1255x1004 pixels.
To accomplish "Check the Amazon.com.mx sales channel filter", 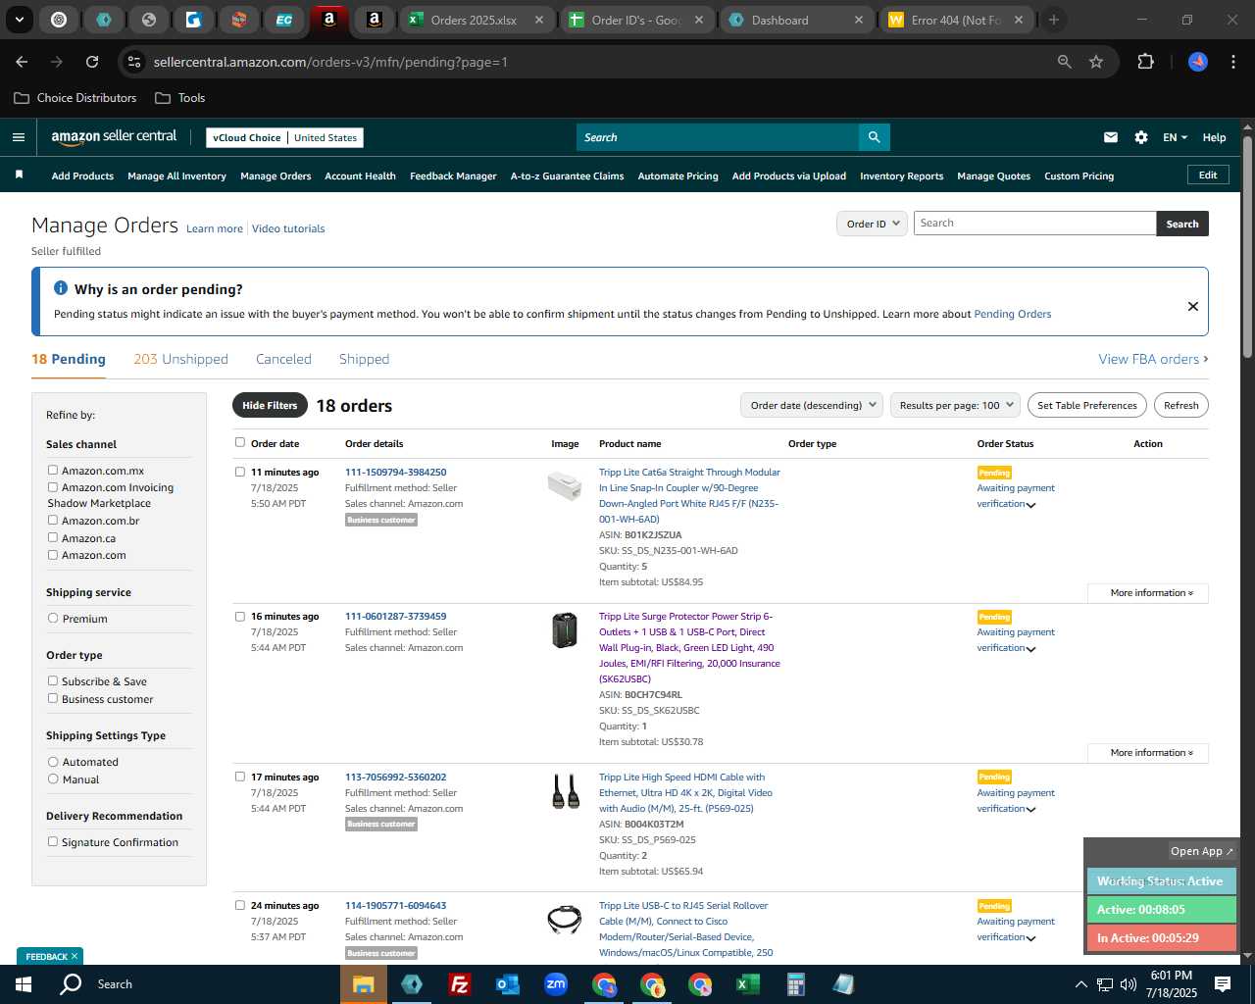I will point(53,470).
